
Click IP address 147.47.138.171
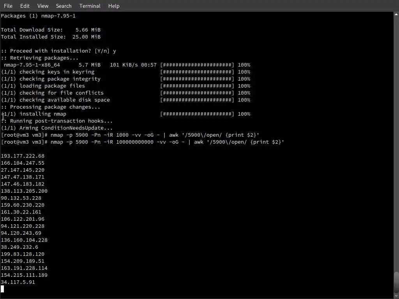click(22, 177)
